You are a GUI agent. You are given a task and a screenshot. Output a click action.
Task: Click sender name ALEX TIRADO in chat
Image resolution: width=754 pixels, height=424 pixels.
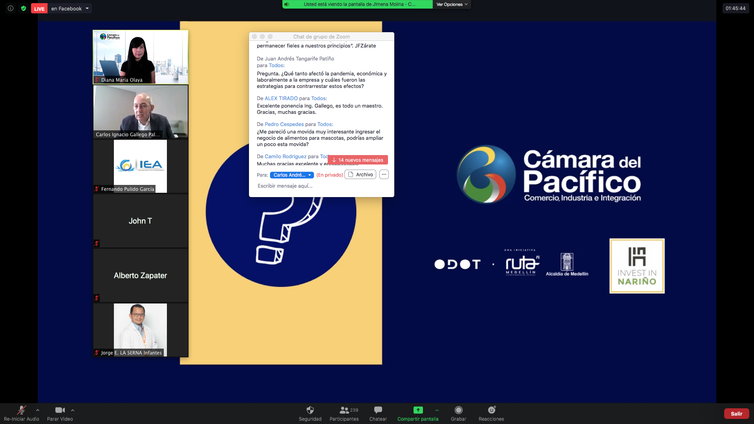(281, 99)
